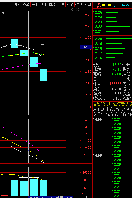Open the 自动续费通达信普及版 notice link

(112, 104)
